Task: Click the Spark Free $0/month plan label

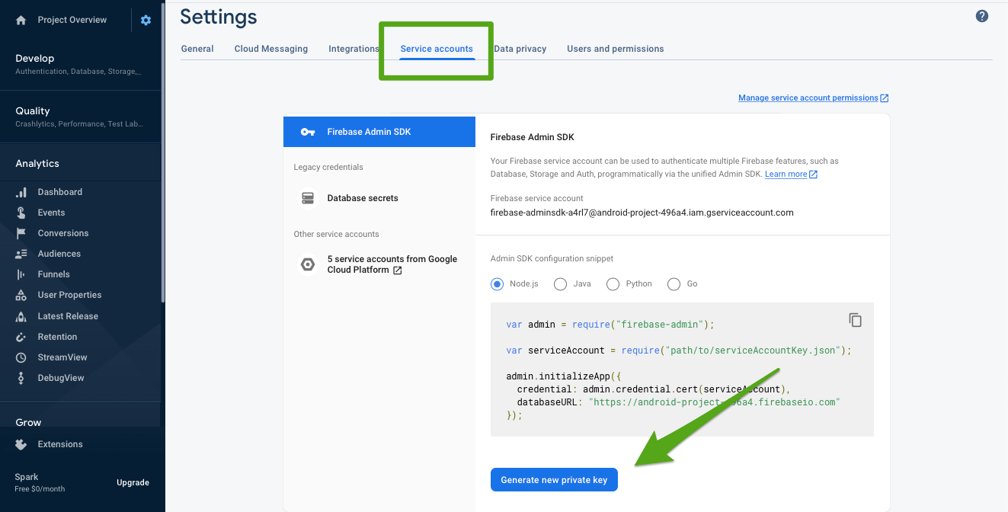Action: (40, 482)
